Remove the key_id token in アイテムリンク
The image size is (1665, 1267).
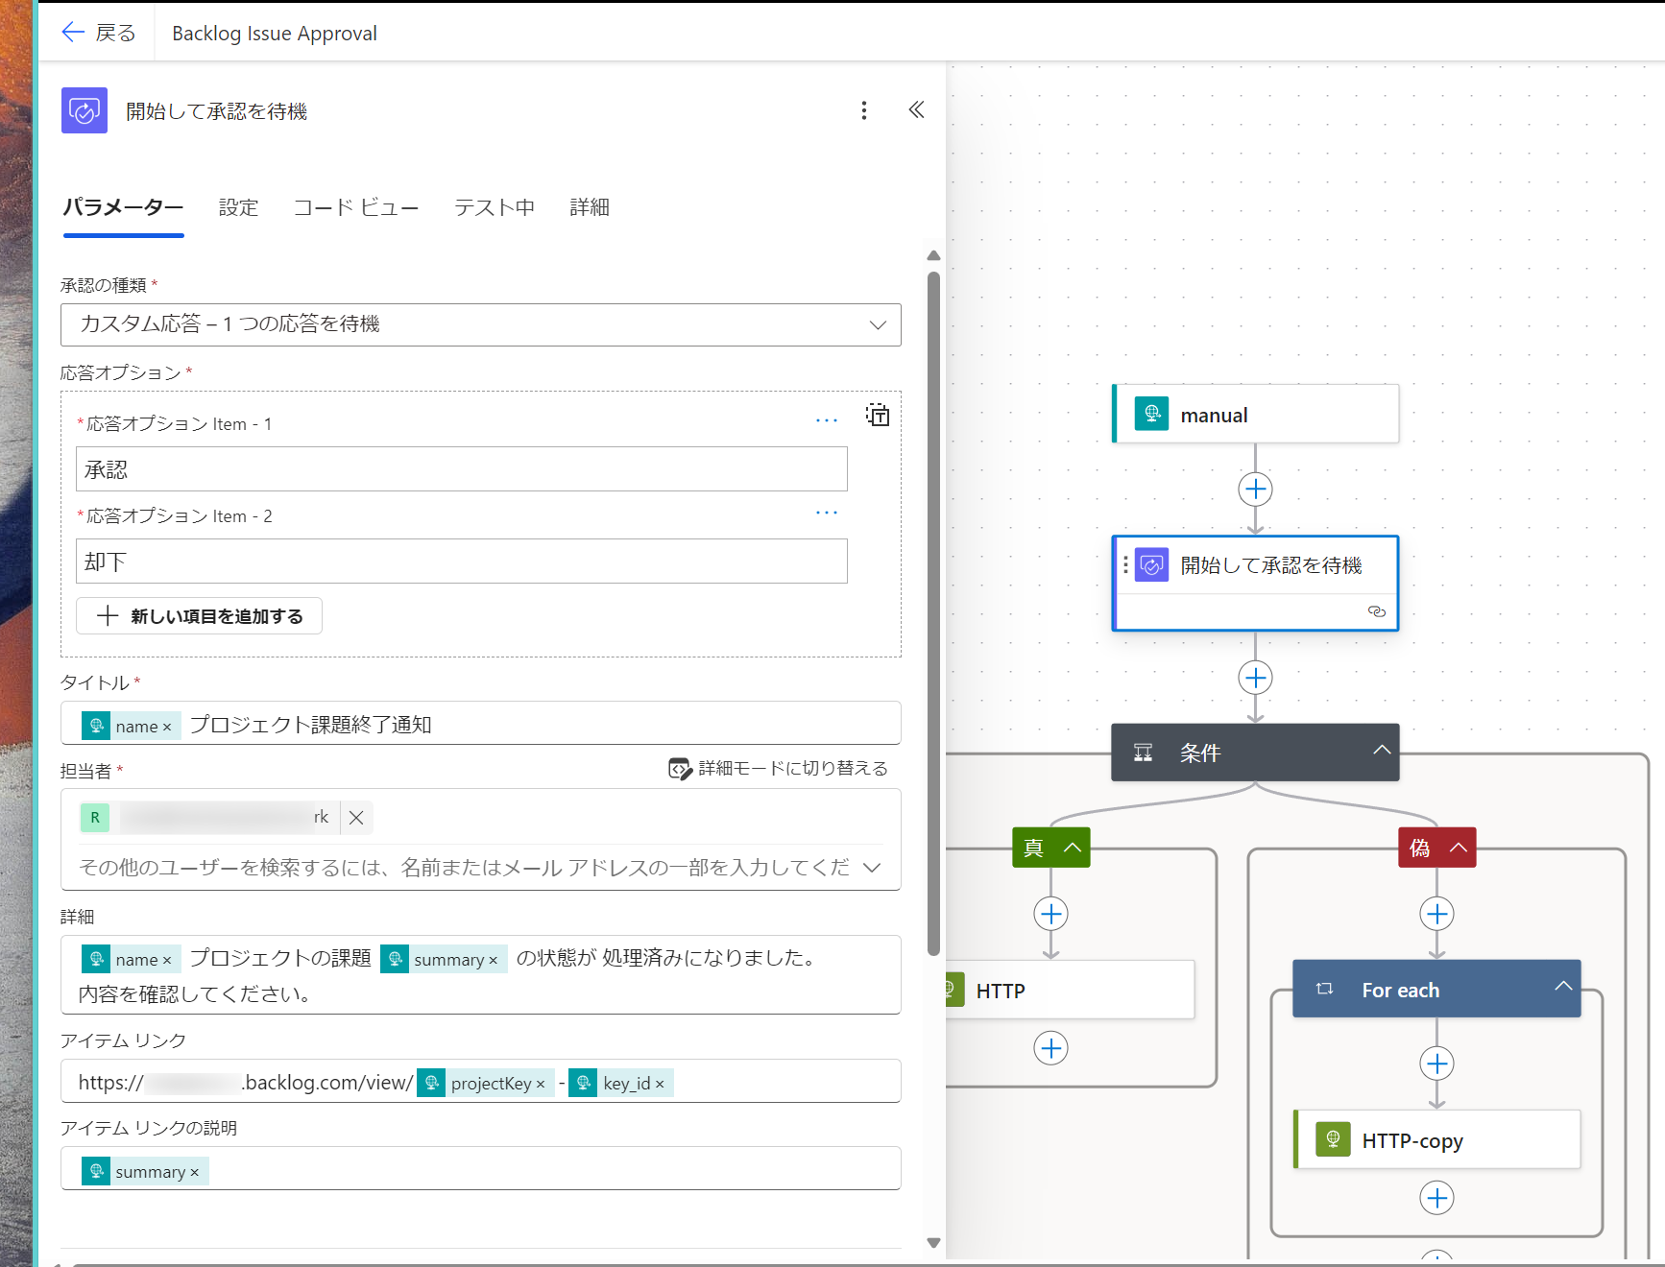661,1083
